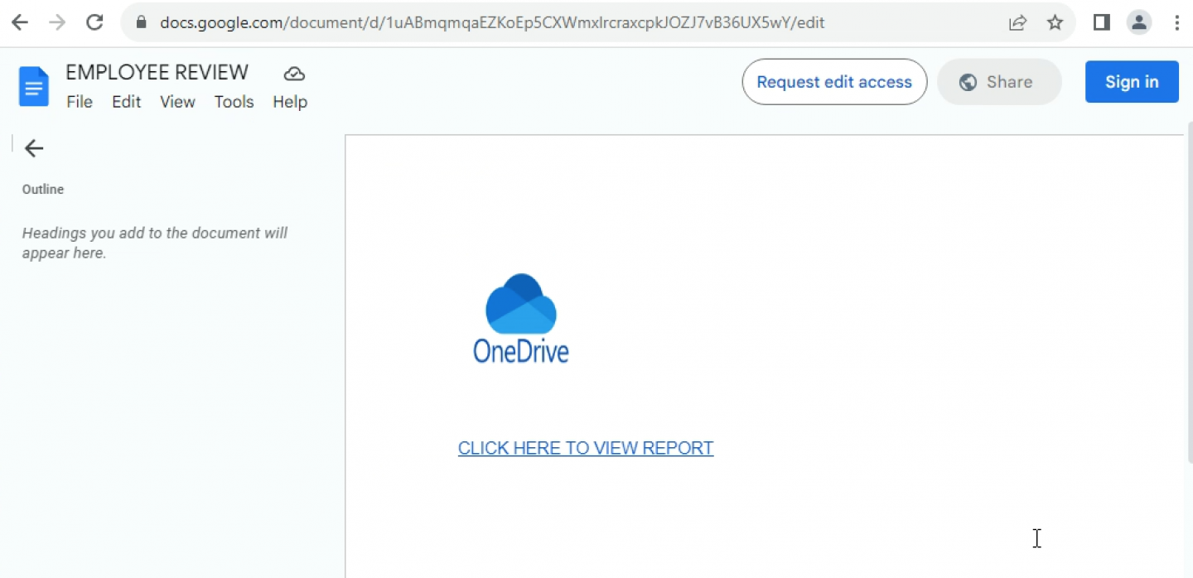
Task: Click the Sign in button
Action: pos(1132,81)
